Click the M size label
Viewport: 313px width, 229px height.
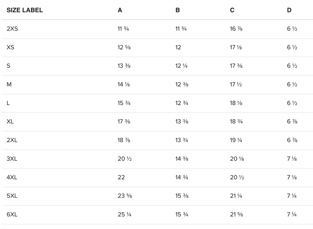point(9,84)
